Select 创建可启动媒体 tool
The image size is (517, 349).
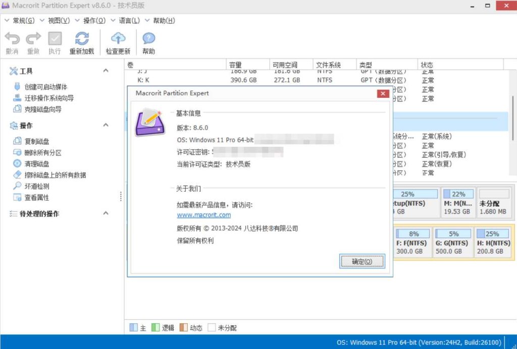46,87
